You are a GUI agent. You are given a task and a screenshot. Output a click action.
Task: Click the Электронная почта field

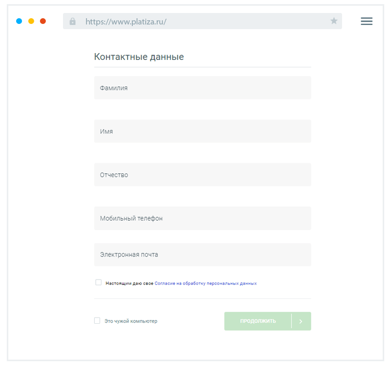pyautogui.click(x=203, y=255)
